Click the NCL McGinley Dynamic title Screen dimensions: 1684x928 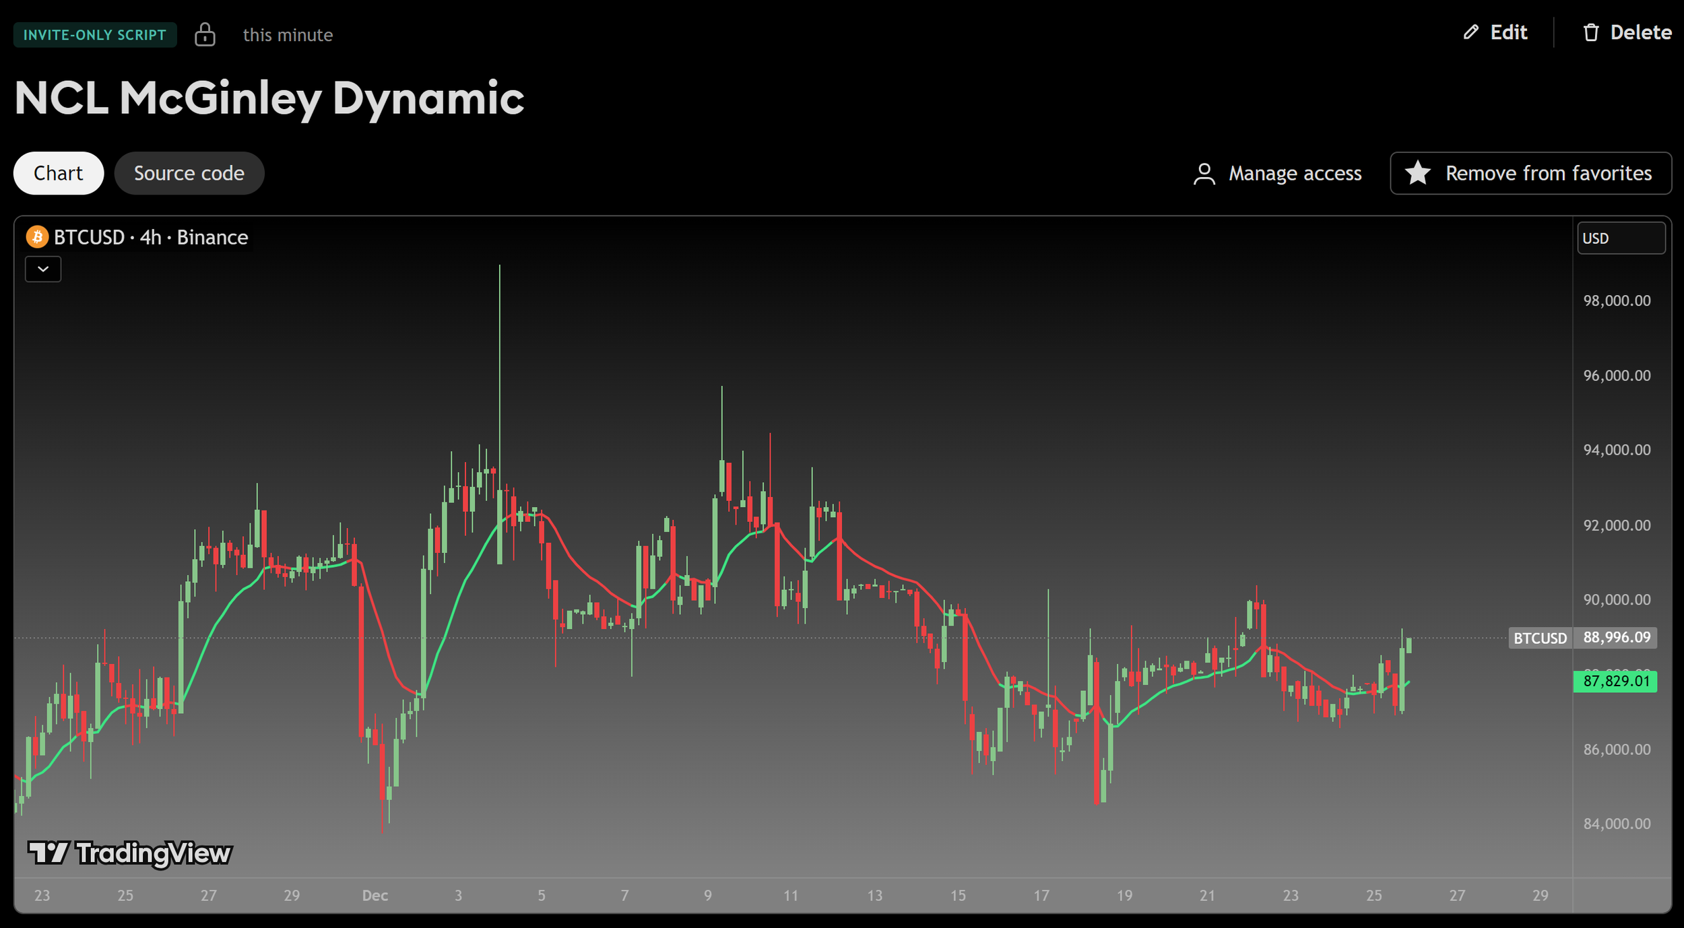coord(269,98)
